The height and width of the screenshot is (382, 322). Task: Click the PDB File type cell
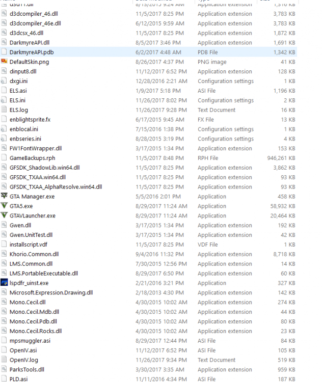point(208,52)
